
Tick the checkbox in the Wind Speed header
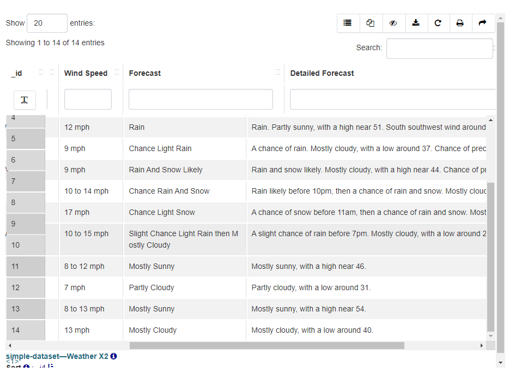point(117,72)
